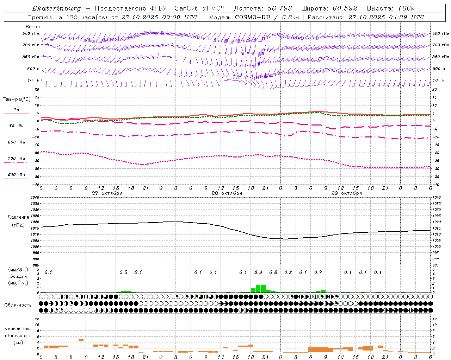451x360 pixels.
Task: Click the red 2м legend line sample
Action: coord(16,114)
